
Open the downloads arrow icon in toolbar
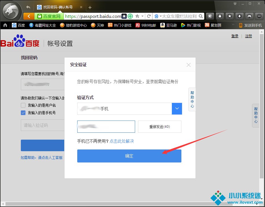(239, 16)
